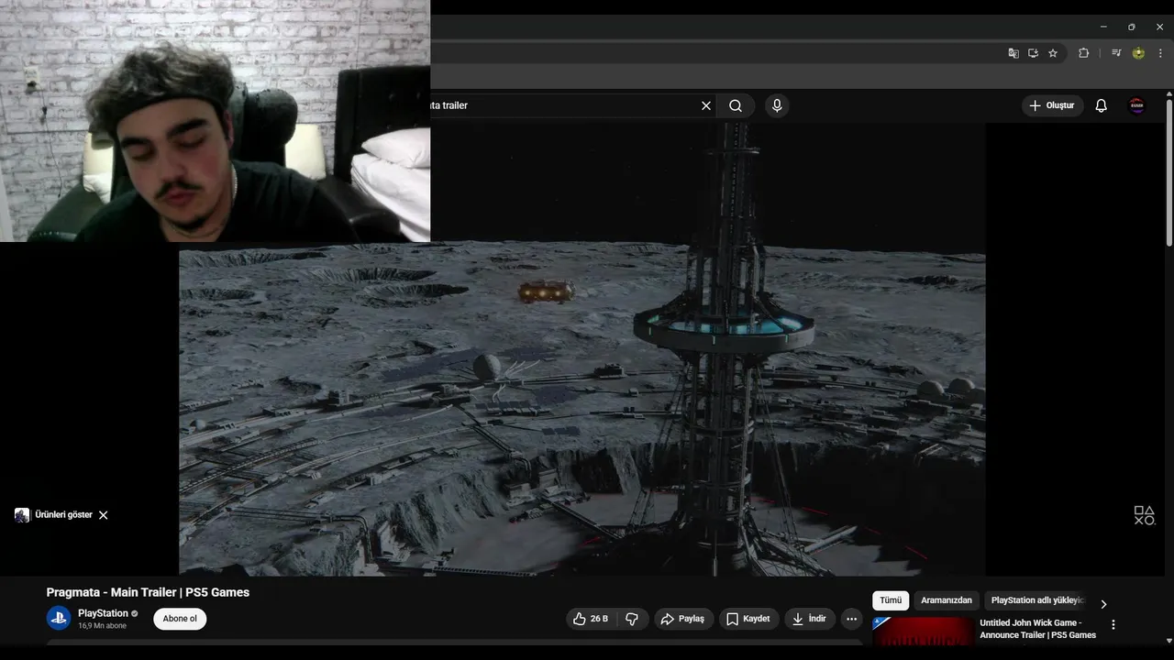1174x660 pixels.
Task: Open the Chrome profile avatar
Action: click(1138, 53)
